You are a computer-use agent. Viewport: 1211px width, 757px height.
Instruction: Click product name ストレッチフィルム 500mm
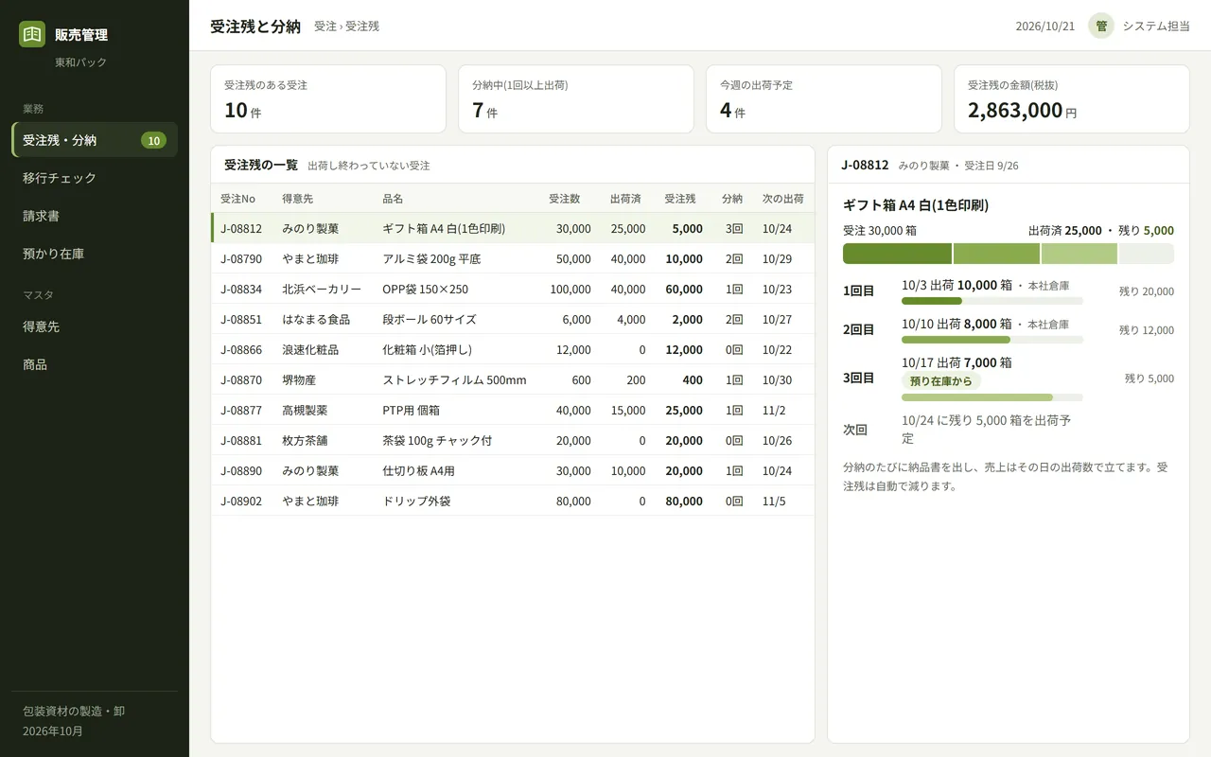pos(454,379)
